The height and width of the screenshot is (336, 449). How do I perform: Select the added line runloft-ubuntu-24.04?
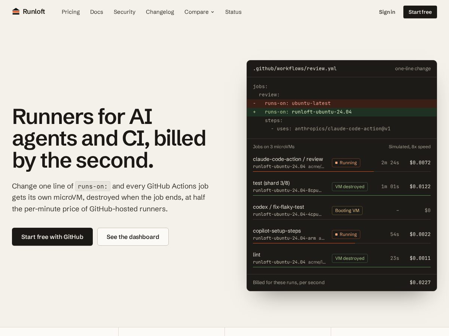coord(342,112)
